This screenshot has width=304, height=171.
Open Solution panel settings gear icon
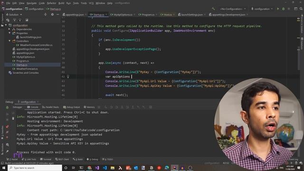point(52,15)
